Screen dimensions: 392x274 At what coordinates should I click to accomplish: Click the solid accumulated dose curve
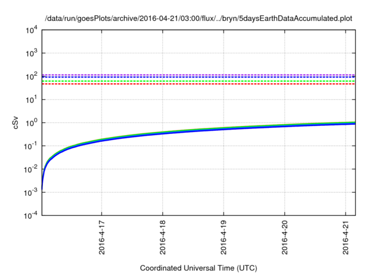pos(198,129)
